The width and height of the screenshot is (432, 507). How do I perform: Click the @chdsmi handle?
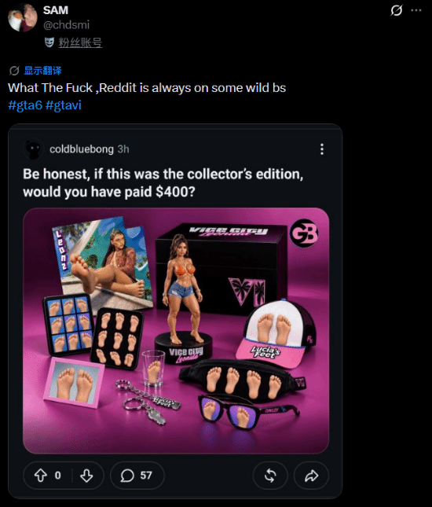tap(66, 25)
